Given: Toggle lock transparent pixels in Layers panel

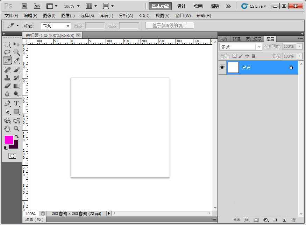Looking at the screenshot, I should pos(234,56).
